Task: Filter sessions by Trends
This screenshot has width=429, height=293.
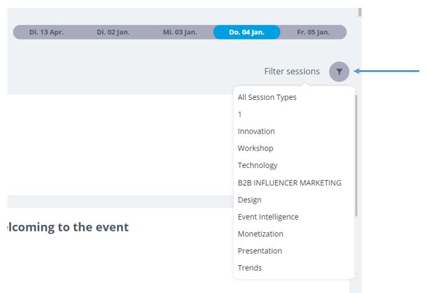Action: click(250, 268)
